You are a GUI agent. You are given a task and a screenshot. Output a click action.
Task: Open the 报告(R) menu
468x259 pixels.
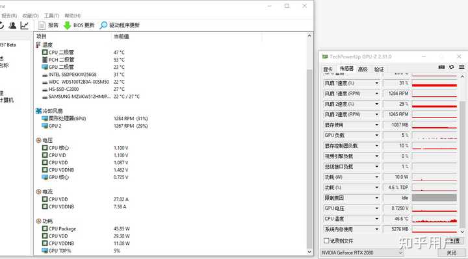pos(9,16)
